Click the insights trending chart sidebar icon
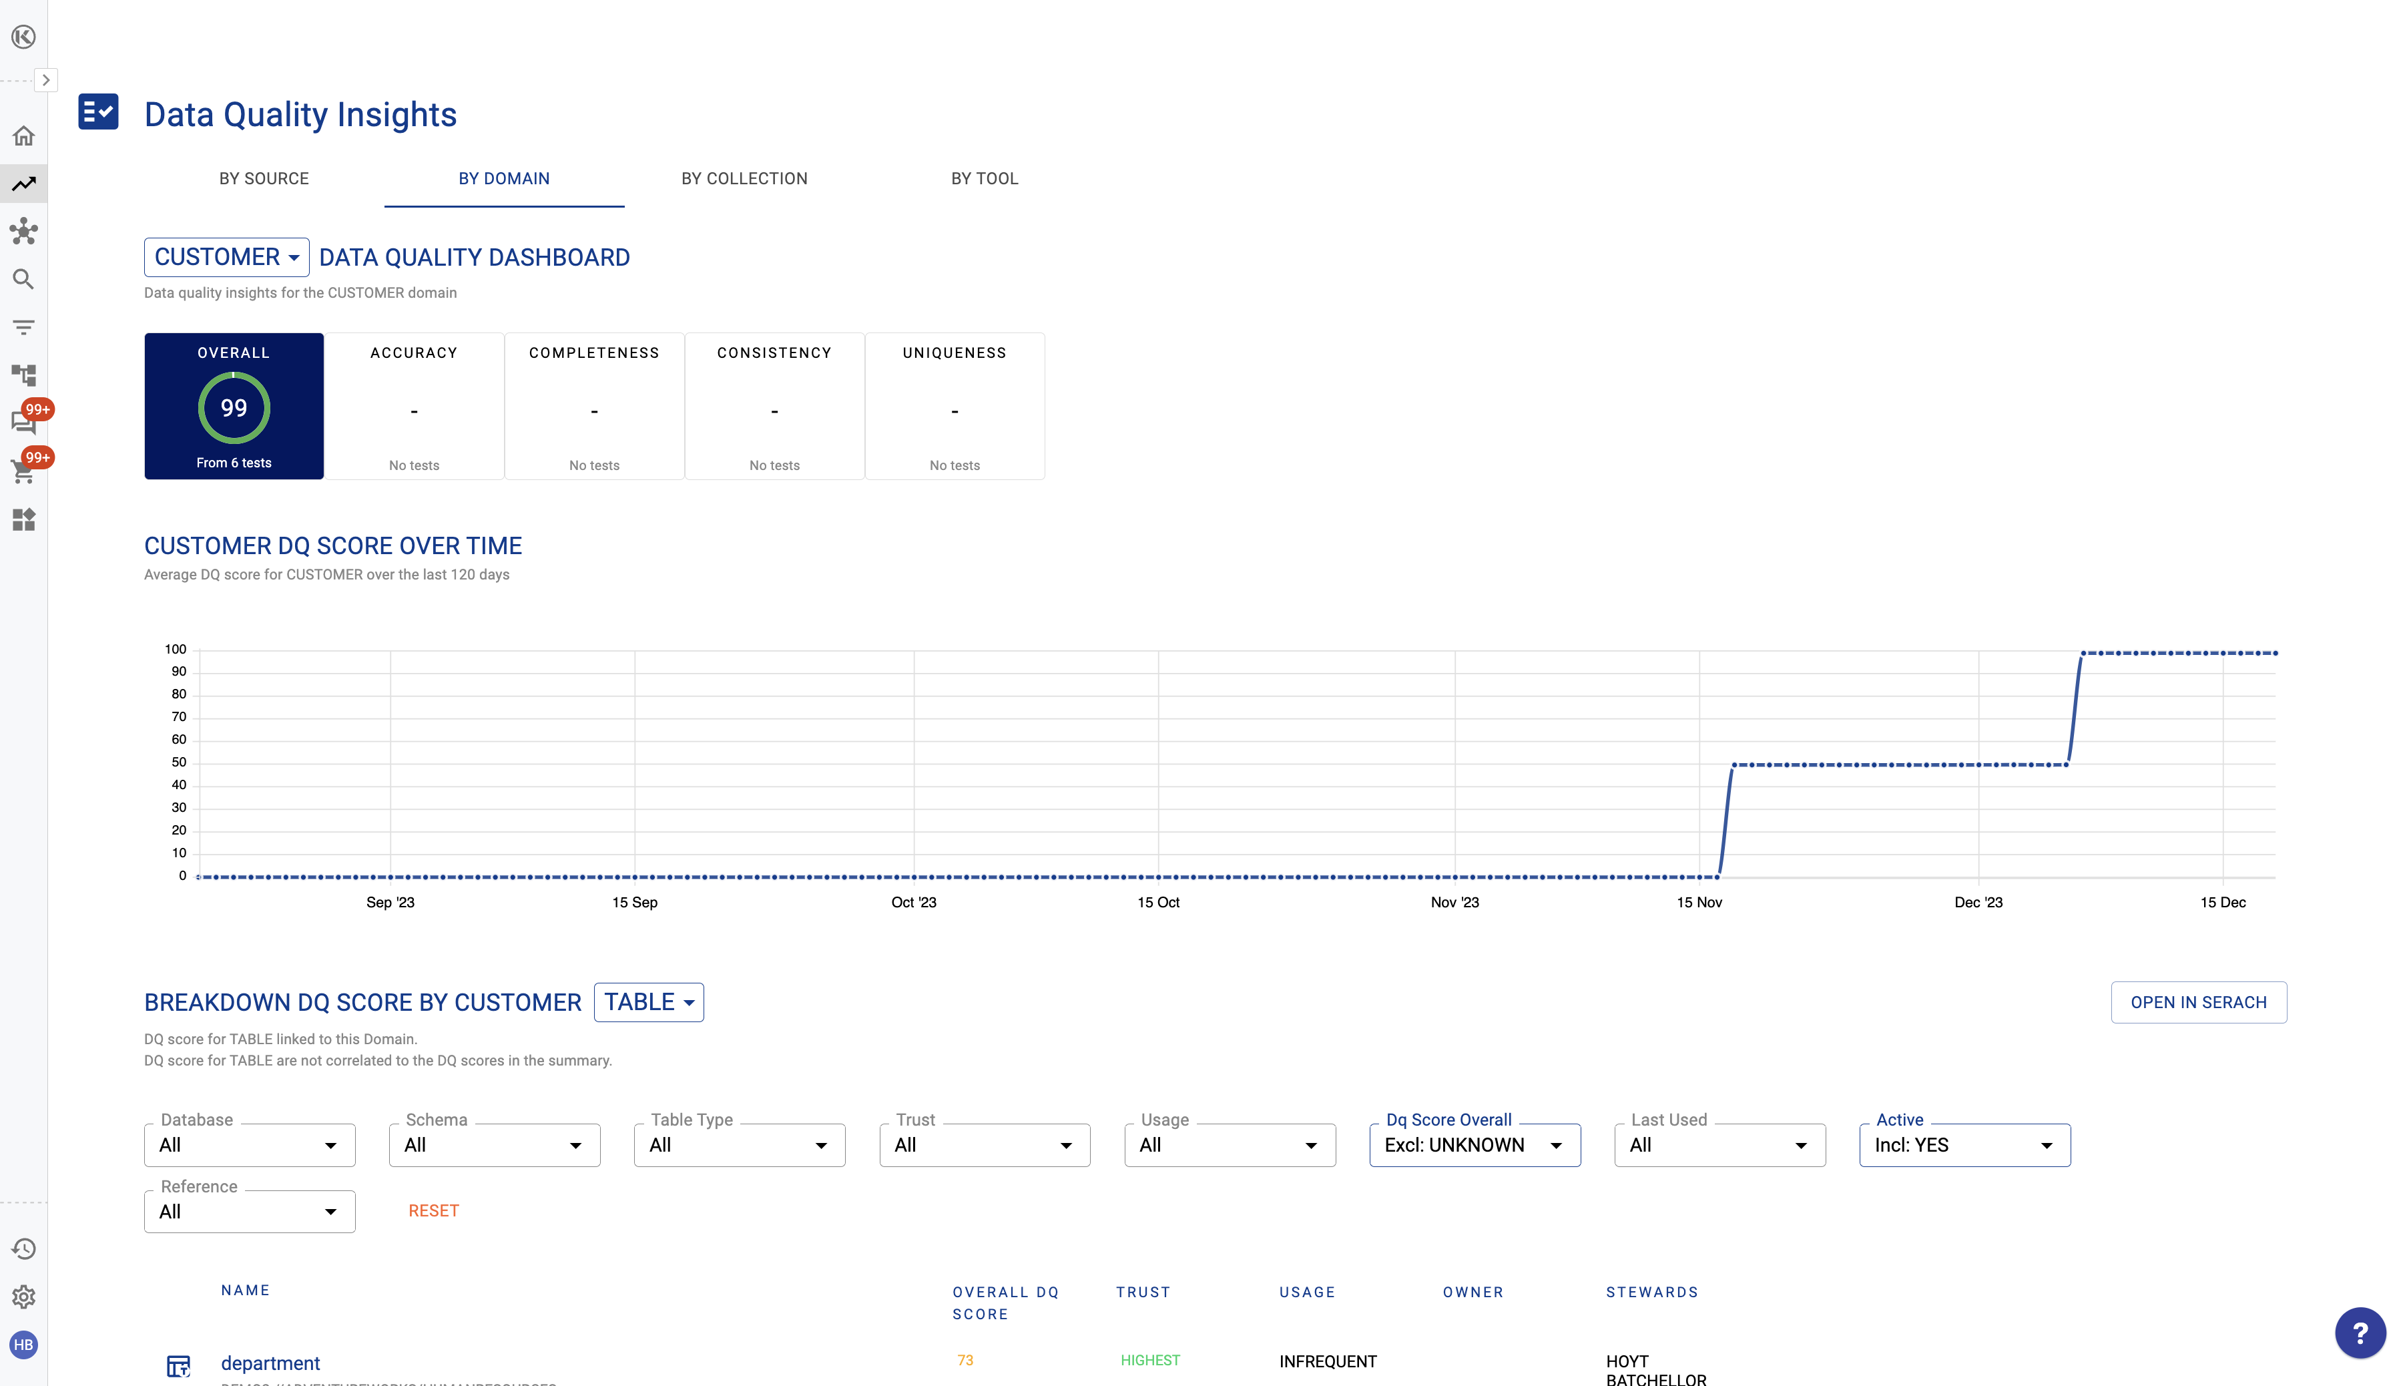Screen dimensions: 2403x1386 24,184
